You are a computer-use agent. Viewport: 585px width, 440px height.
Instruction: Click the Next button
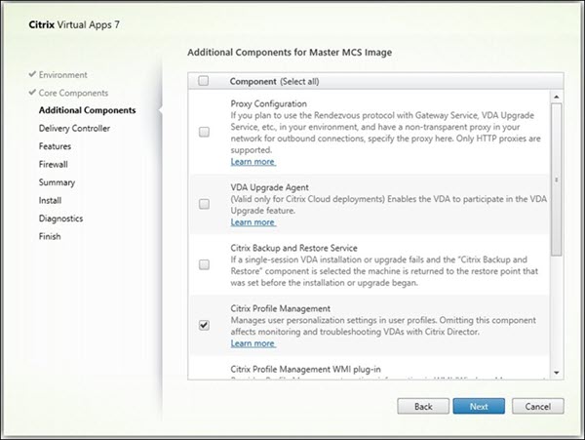[x=477, y=405]
